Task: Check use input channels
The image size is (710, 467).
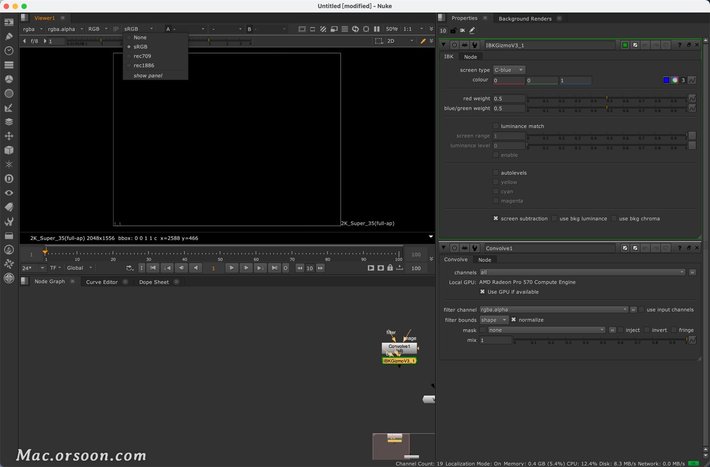Action: [642, 310]
